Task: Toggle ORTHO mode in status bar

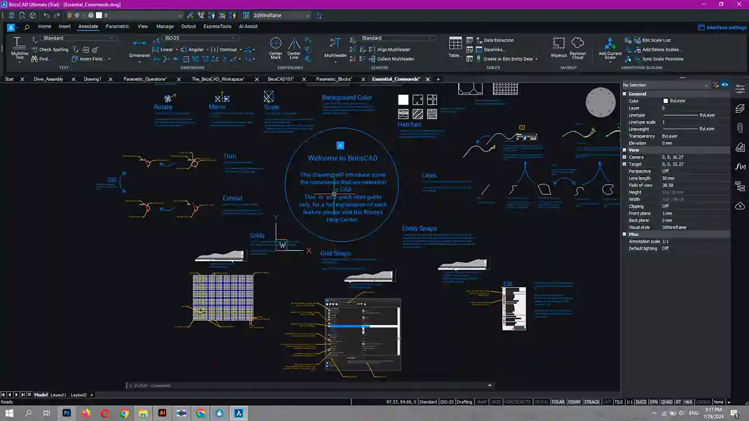Action: (541, 402)
